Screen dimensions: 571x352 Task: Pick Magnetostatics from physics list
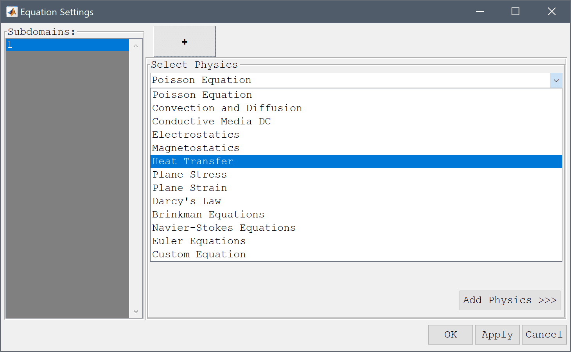356,148
